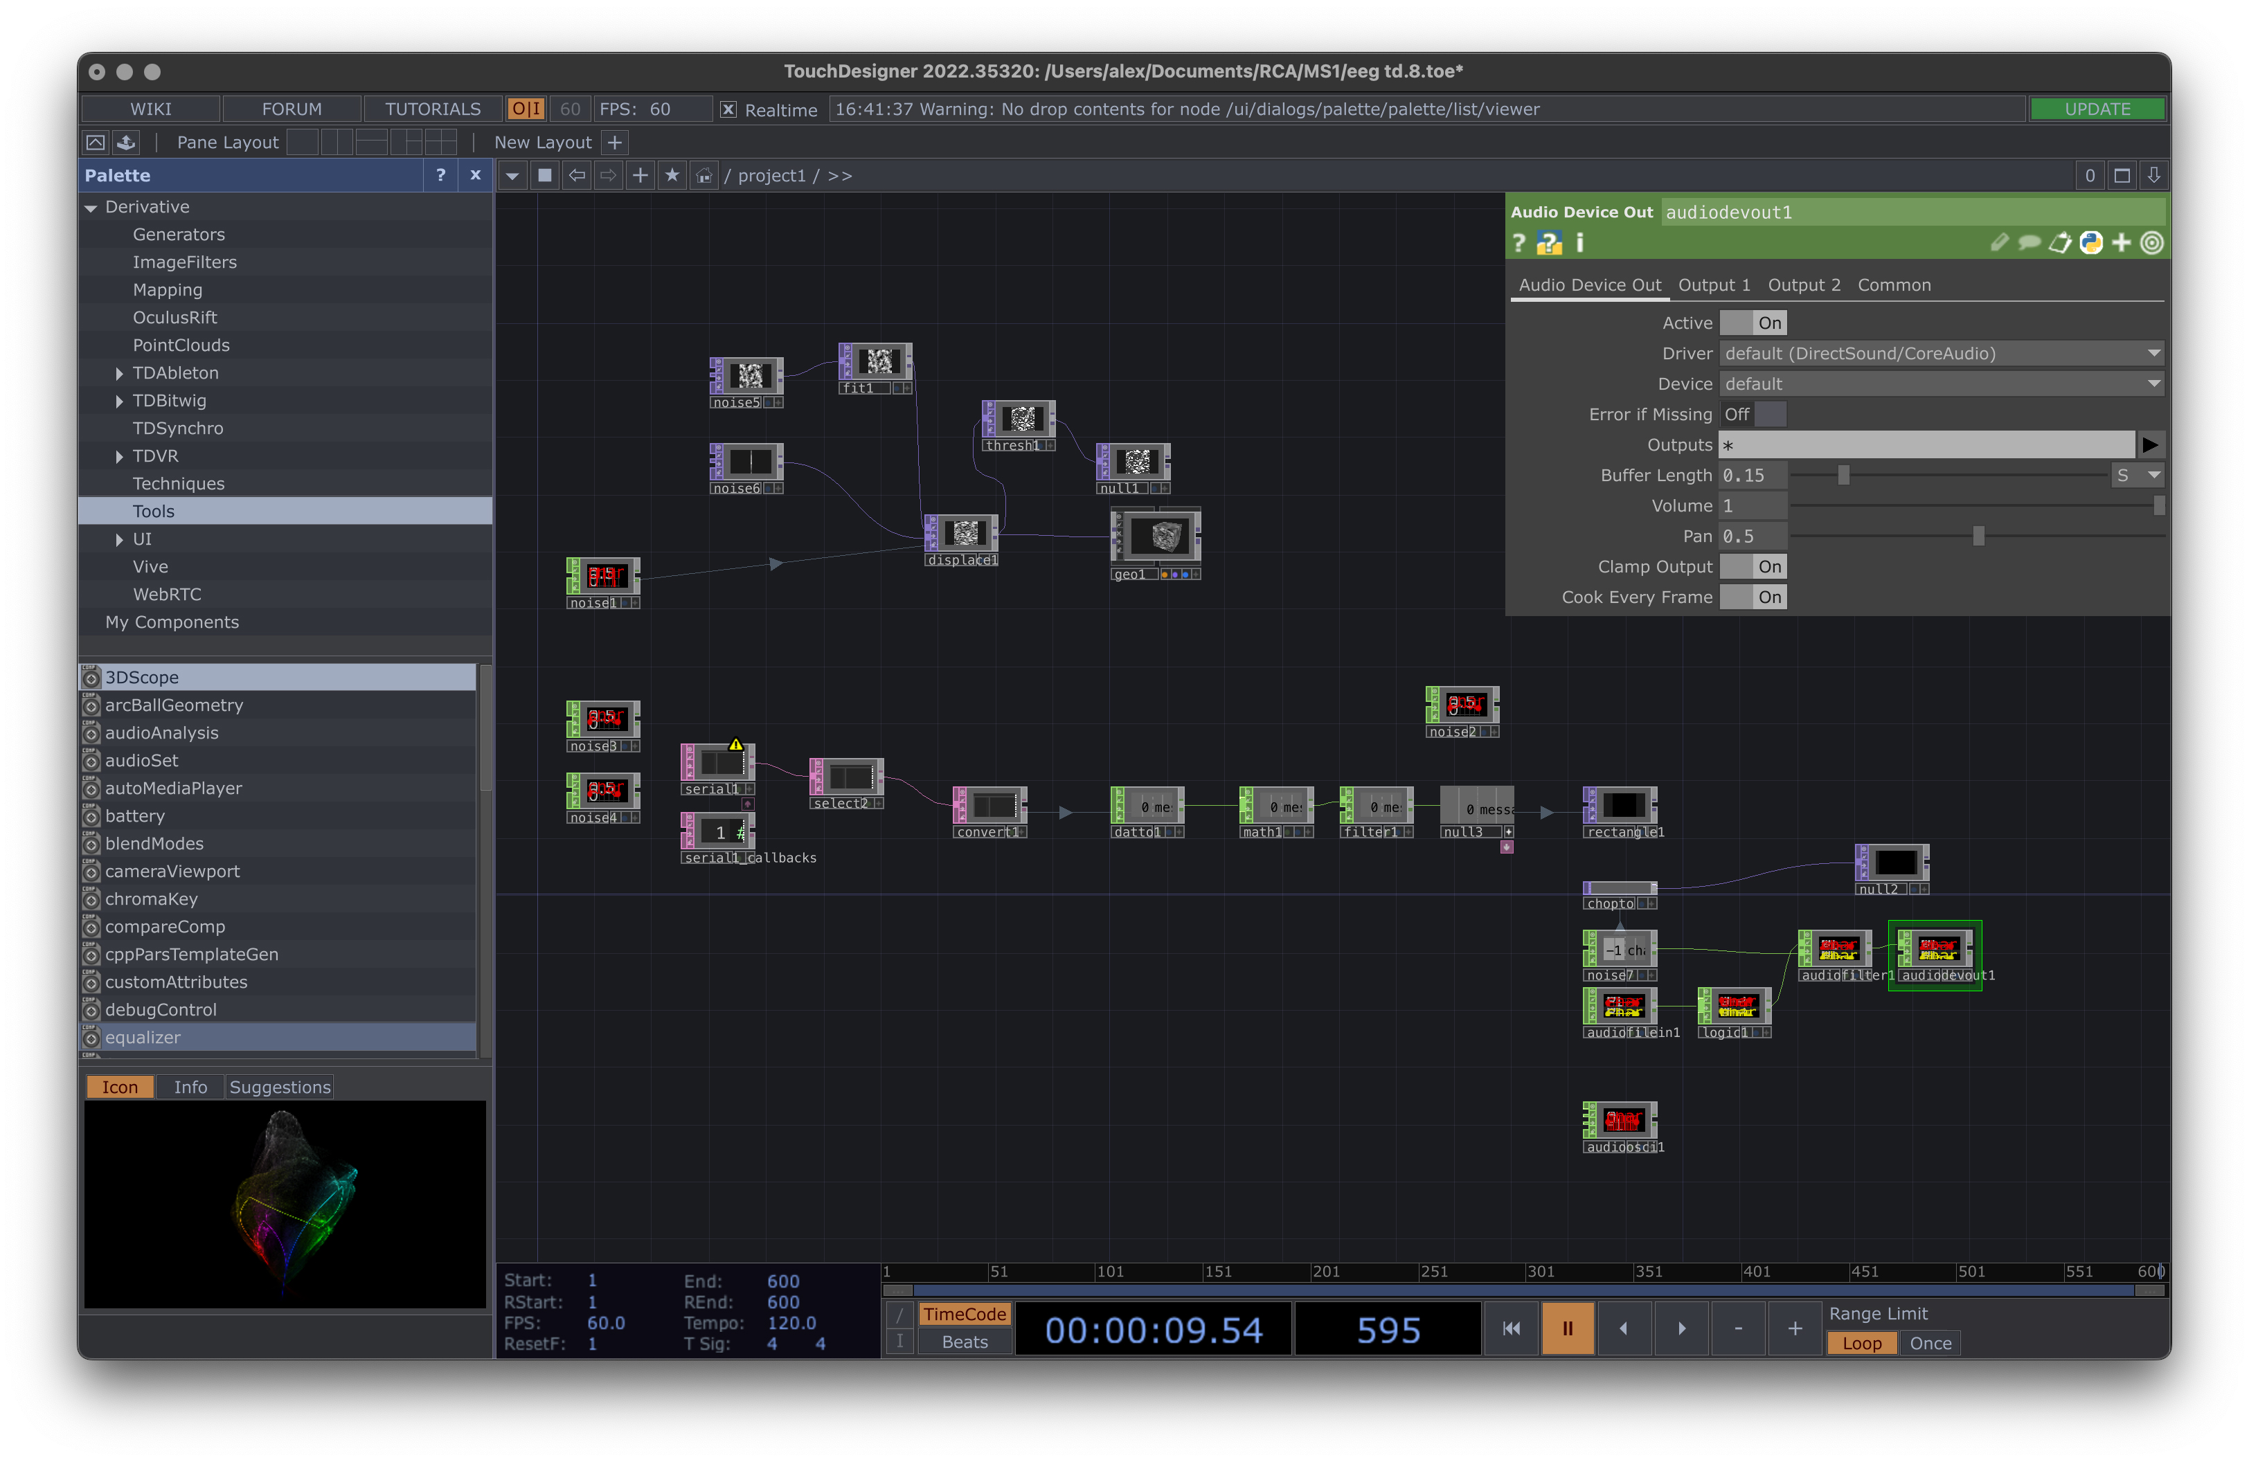Open operator comment speech bubble
The image size is (2249, 1462).
click(x=2029, y=244)
